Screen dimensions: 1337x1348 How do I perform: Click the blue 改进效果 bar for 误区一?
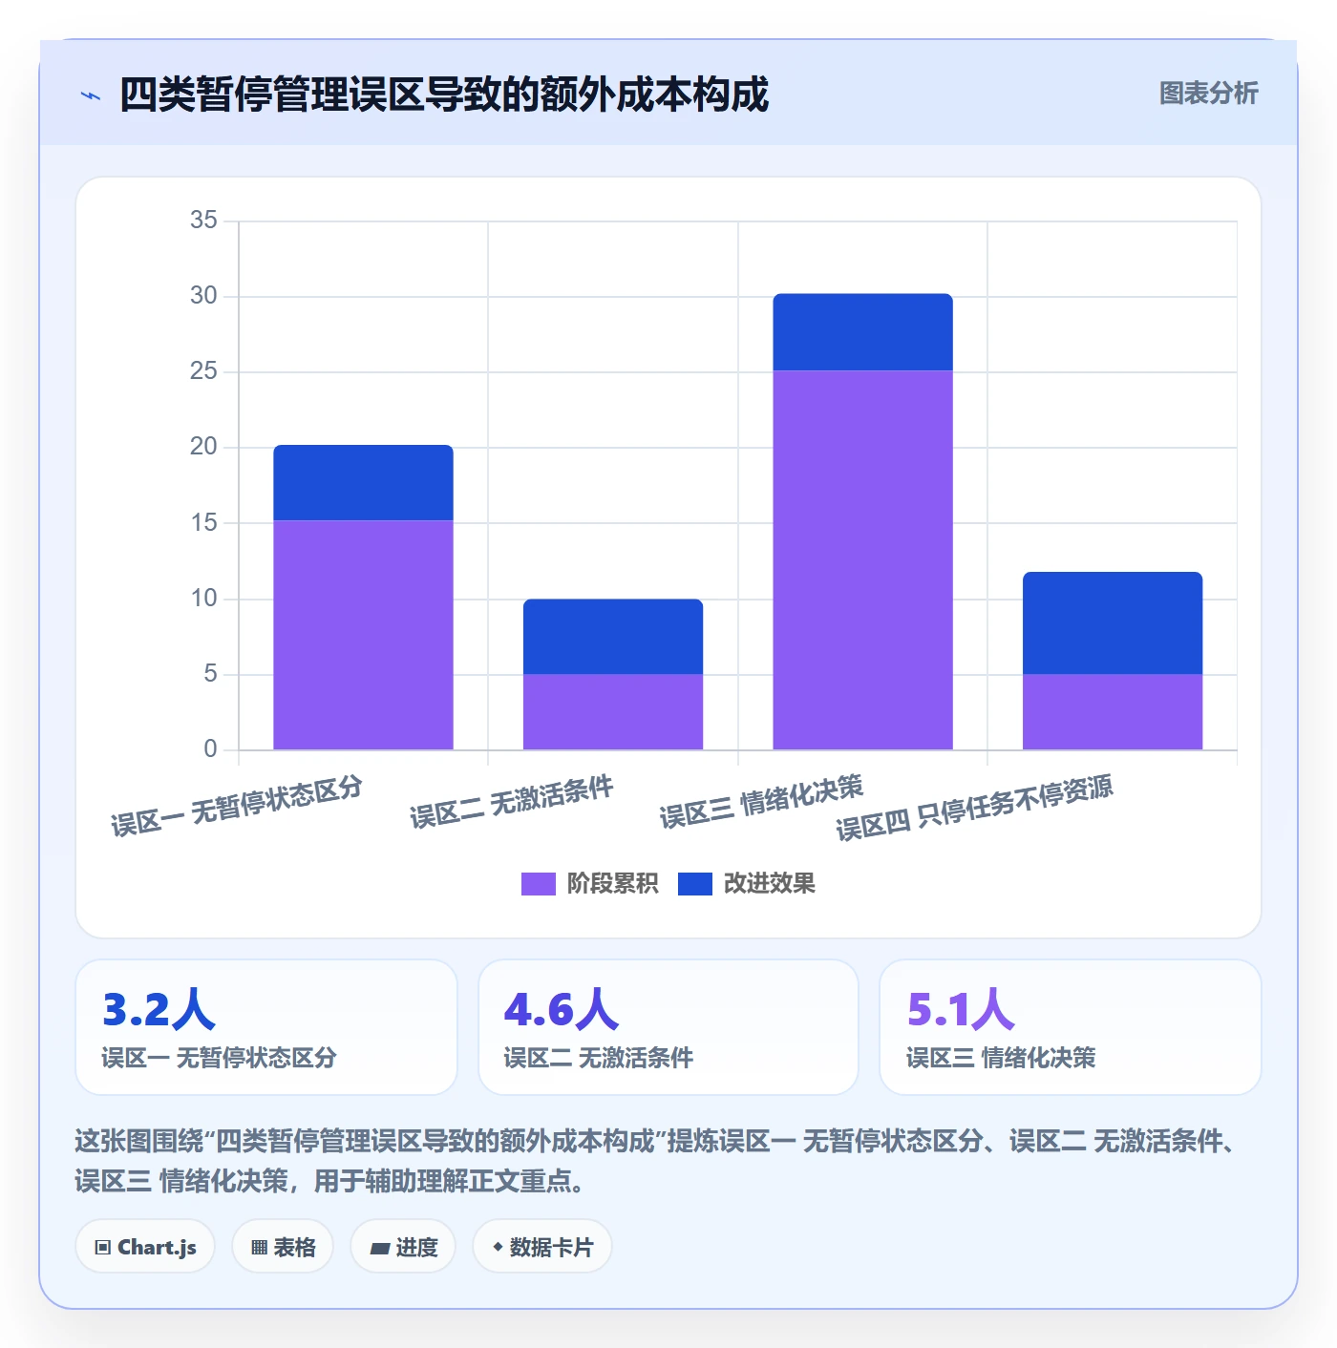pyautogui.click(x=363, y=483)
